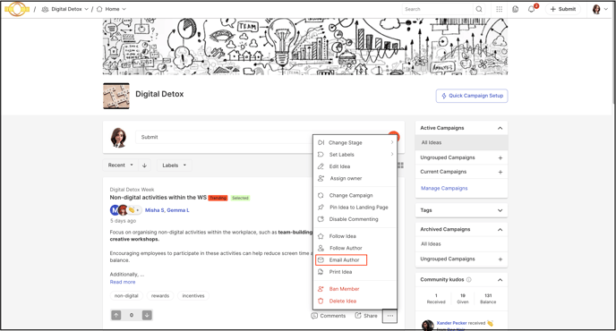Expand the Tags section
This screenshot has width=616, height=331.
[x=500, y=210]
